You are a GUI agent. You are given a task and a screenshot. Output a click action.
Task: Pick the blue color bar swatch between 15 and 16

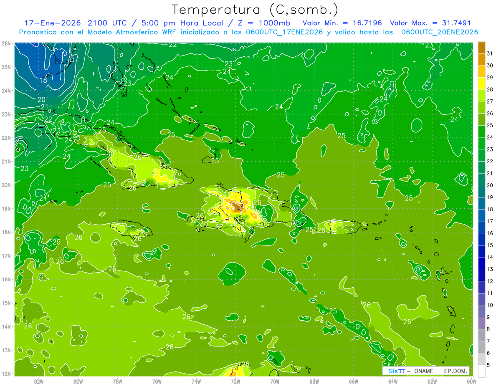[x=481, y=239]
